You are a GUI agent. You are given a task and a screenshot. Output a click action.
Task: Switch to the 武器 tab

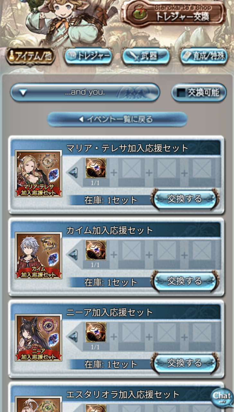pos(146,57)
